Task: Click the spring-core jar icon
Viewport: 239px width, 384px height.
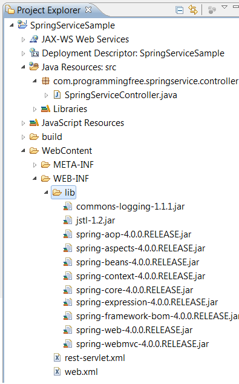Action: click(68, 290)
